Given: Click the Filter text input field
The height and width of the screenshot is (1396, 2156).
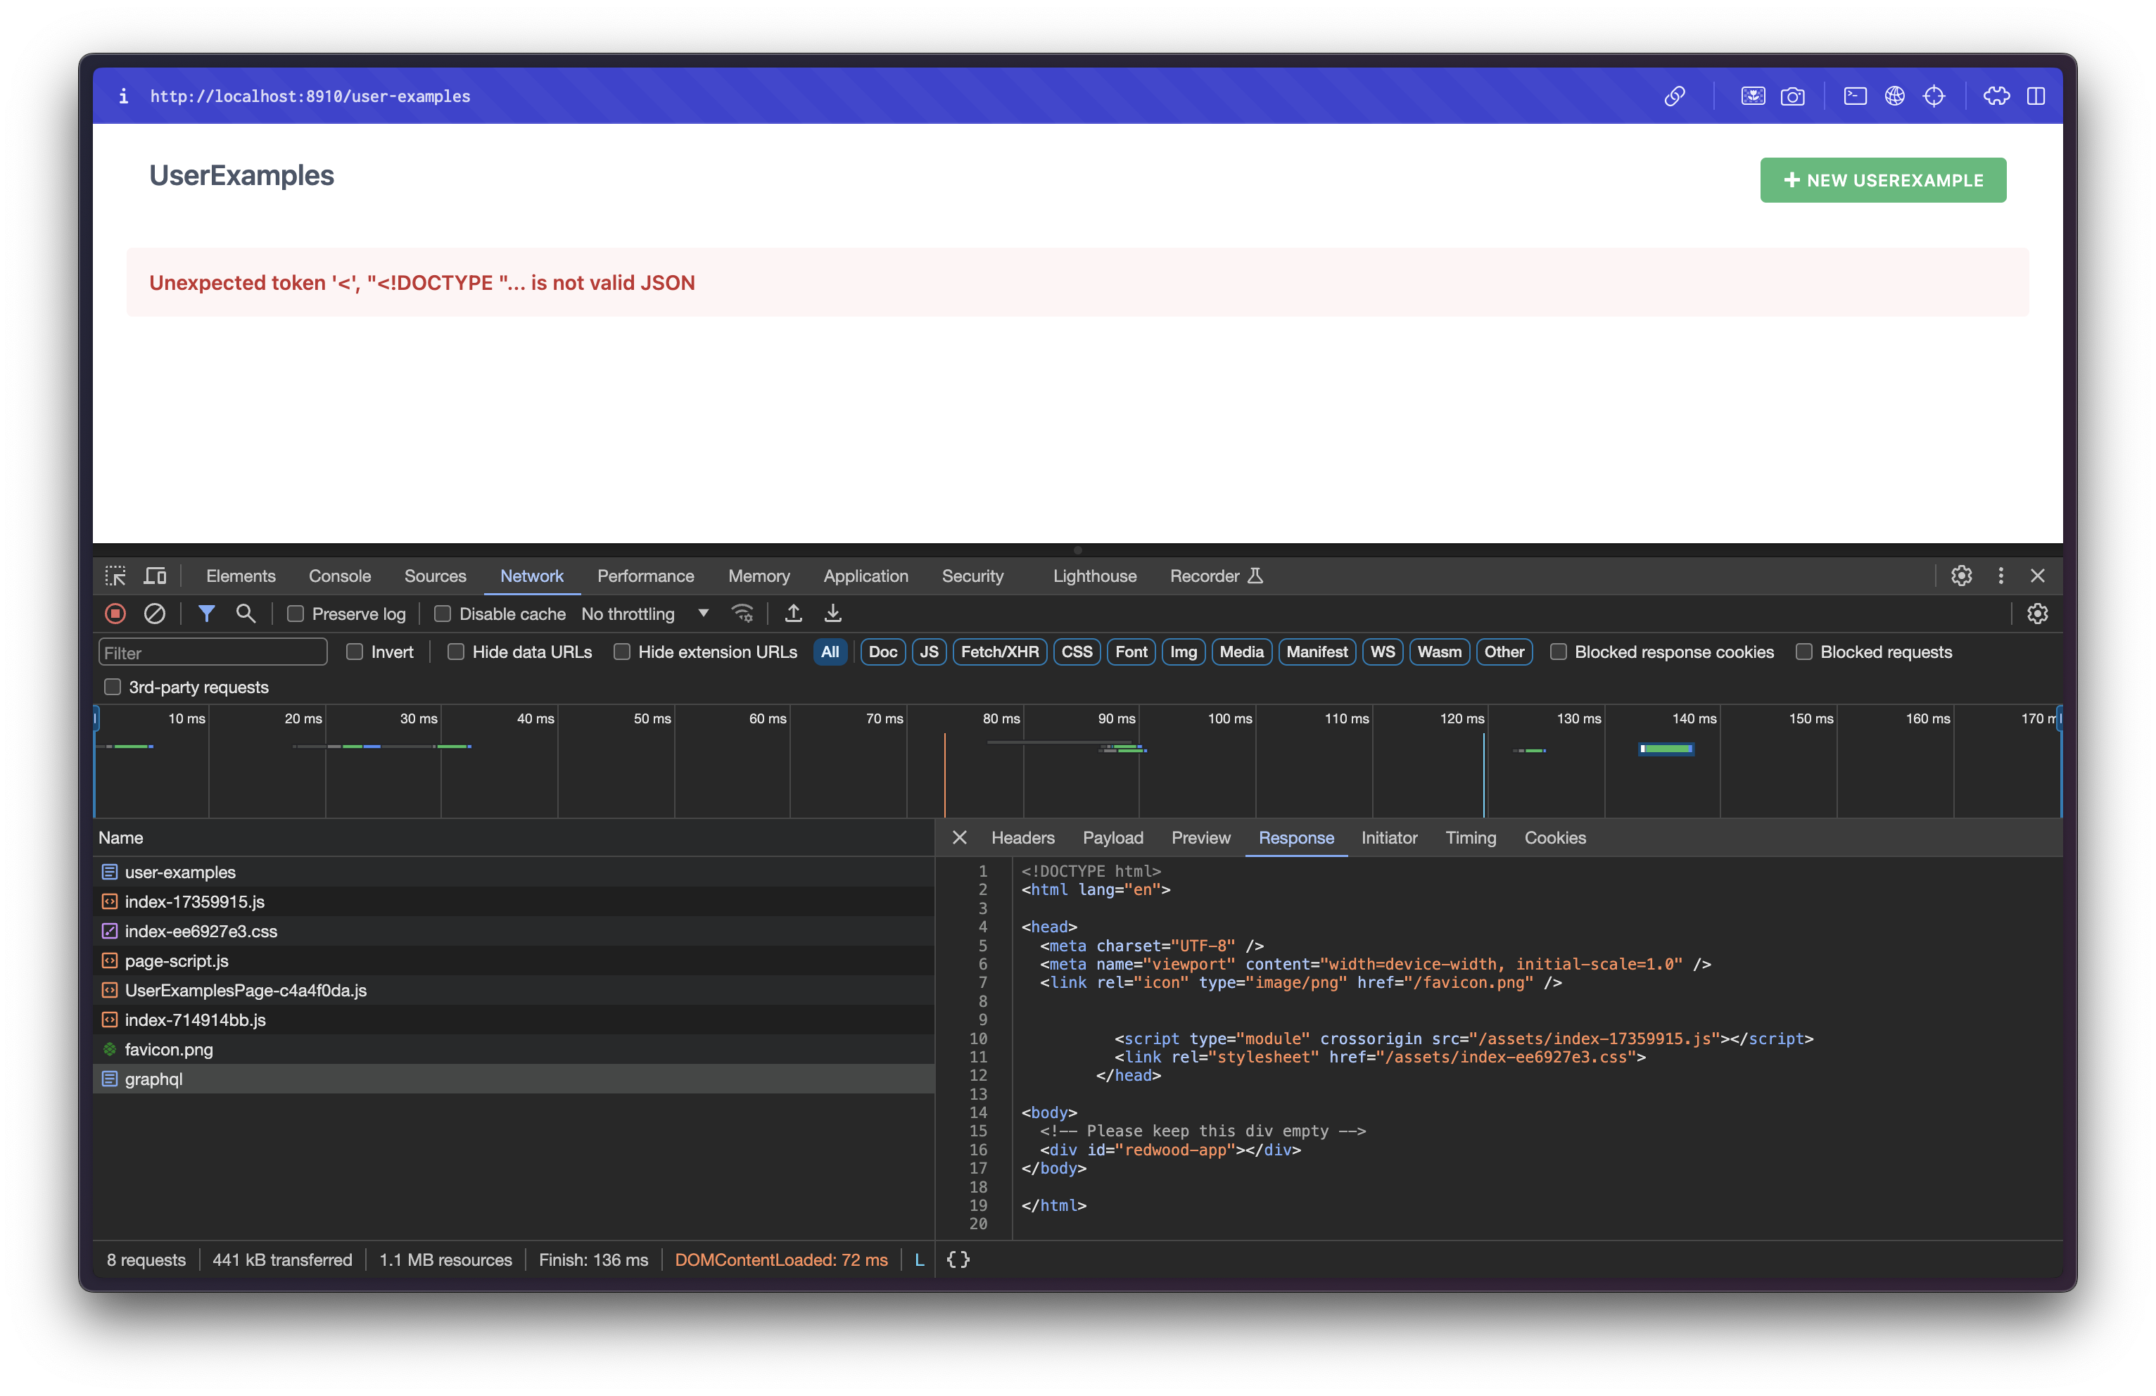Looking at the screenshot, I should (213, 652).
